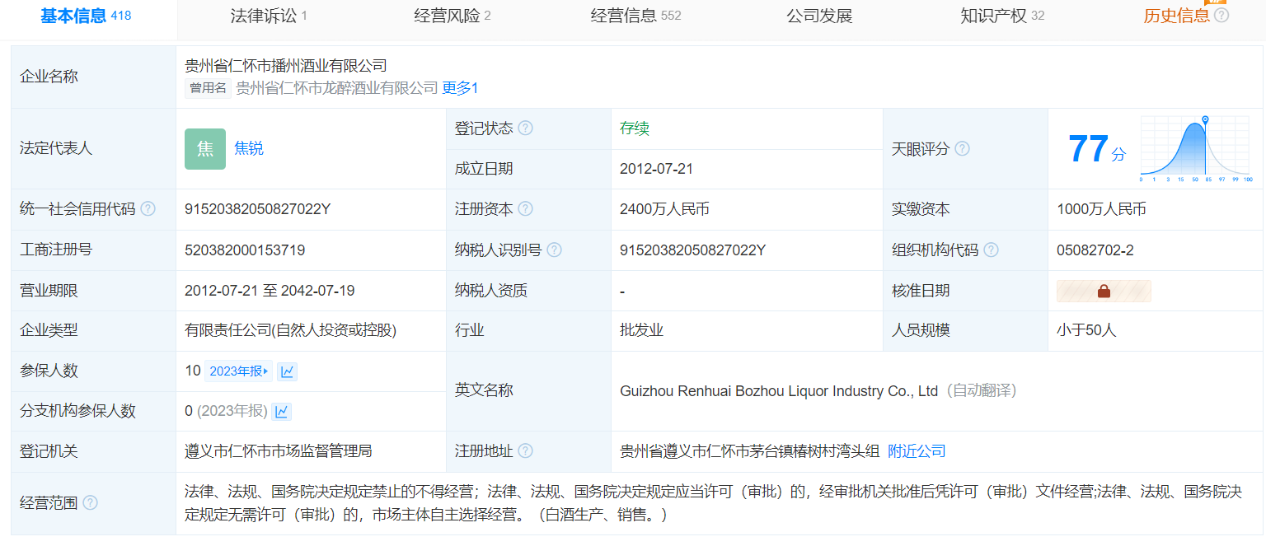Open trend chart icon for 分支机构参保人数
The height and width of the screenshot is (560, 1266).
[281, 411]
